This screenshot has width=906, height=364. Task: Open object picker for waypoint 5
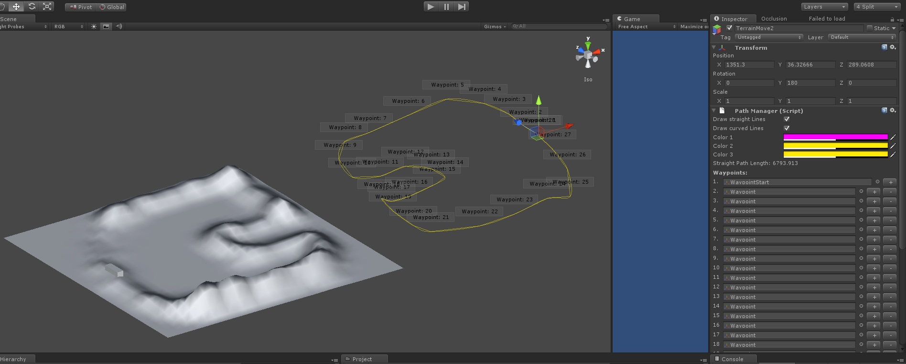click(861, 220)
